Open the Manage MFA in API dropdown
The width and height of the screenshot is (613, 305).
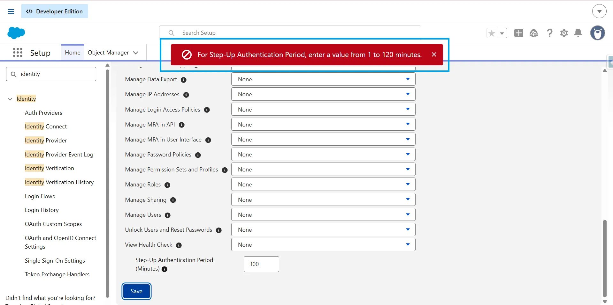tap(323, 124)
